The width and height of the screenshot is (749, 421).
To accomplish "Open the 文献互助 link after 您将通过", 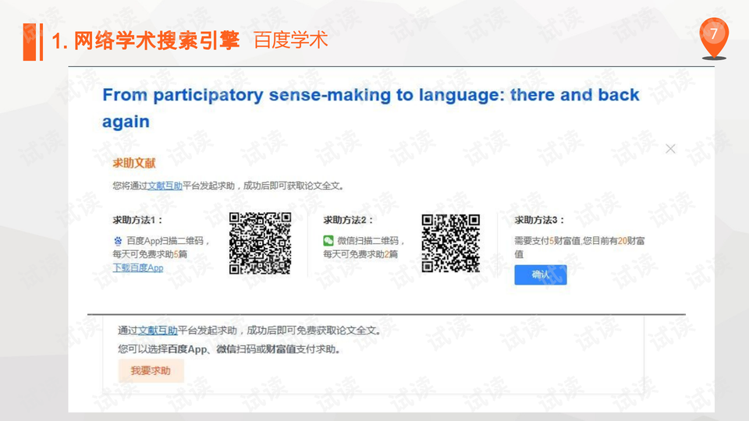I will (x=166, y=186).
